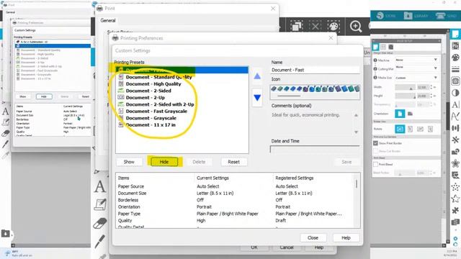This screenshot has height=259, width=461.
Task: Click the Zoom In magnifier in top toolbar
Action: tap(356, 27)
